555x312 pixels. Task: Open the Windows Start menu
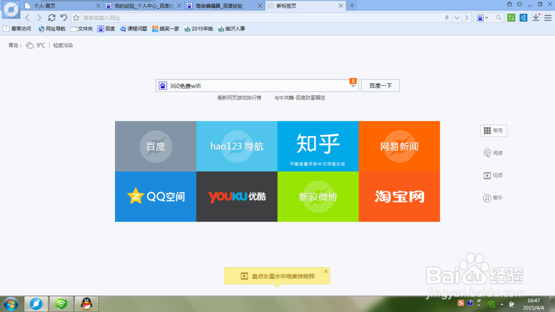tap(11, 304)
